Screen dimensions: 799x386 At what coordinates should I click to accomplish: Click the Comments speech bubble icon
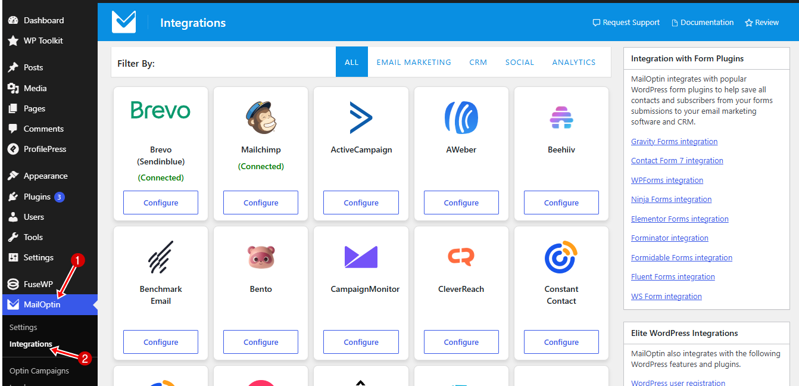pyautogui.click(x=13, y=129)
